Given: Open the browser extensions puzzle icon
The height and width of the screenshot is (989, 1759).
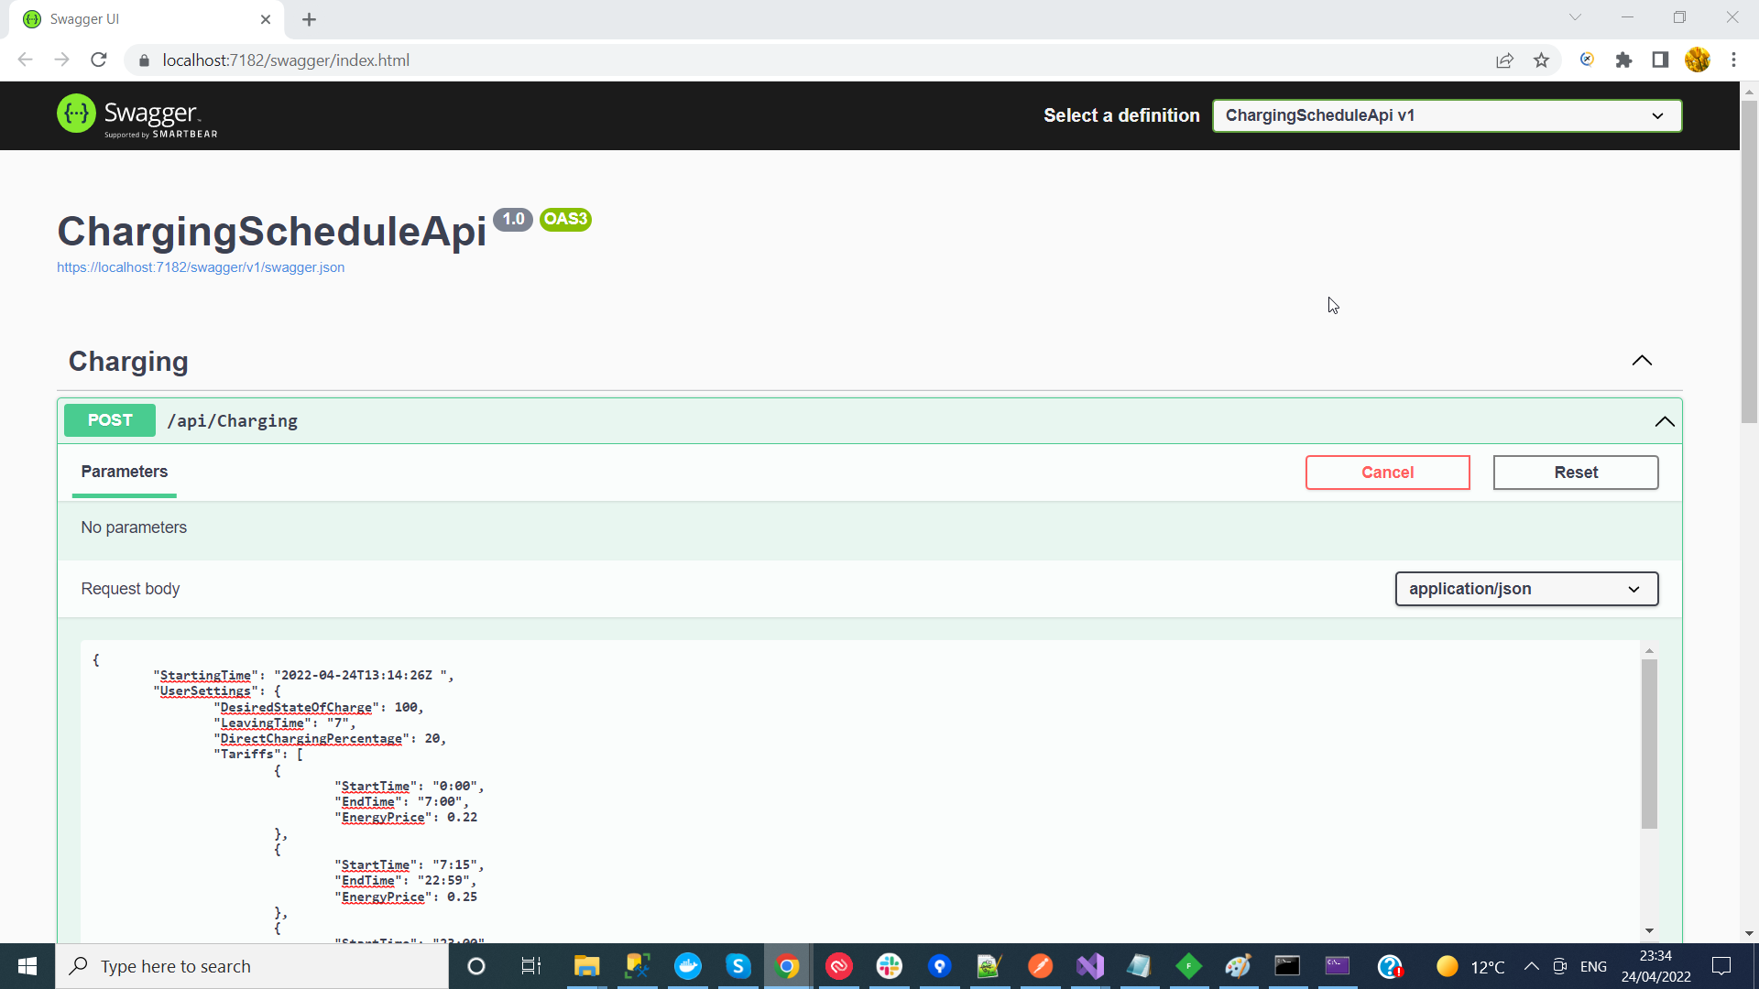Looking at the screenshot, I should [x=1623, y=60].
